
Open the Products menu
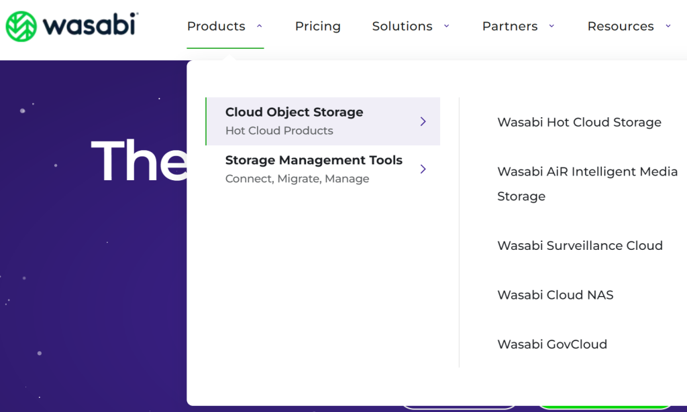pyautogui.click(x=216, y=26)
